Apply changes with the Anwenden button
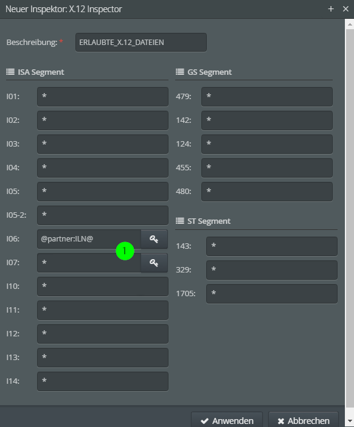Screen dimensions: 354x427 (227, 420)
